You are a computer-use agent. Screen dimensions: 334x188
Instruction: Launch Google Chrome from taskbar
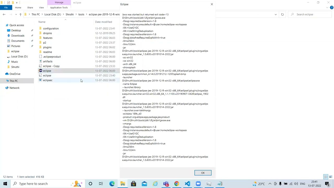tap(177, 184)
